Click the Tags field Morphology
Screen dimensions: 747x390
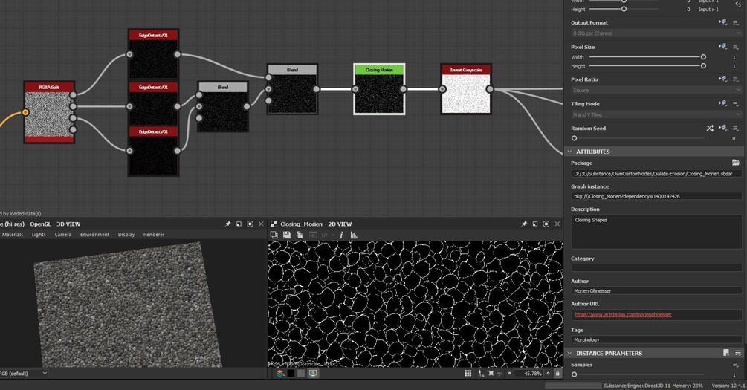656,339
